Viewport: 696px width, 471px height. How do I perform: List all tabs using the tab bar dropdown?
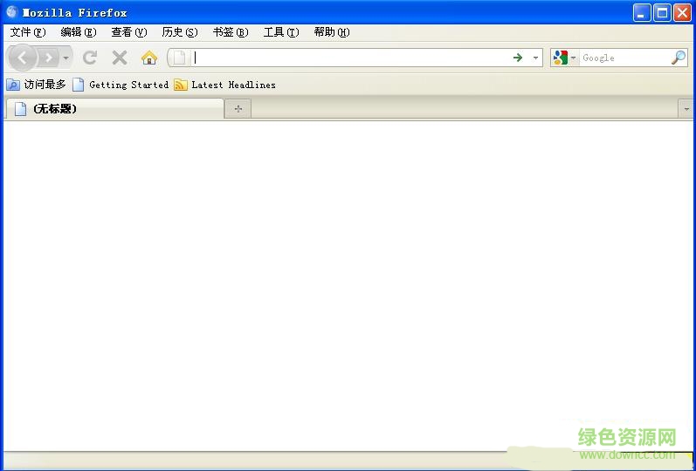coord(686,109)
